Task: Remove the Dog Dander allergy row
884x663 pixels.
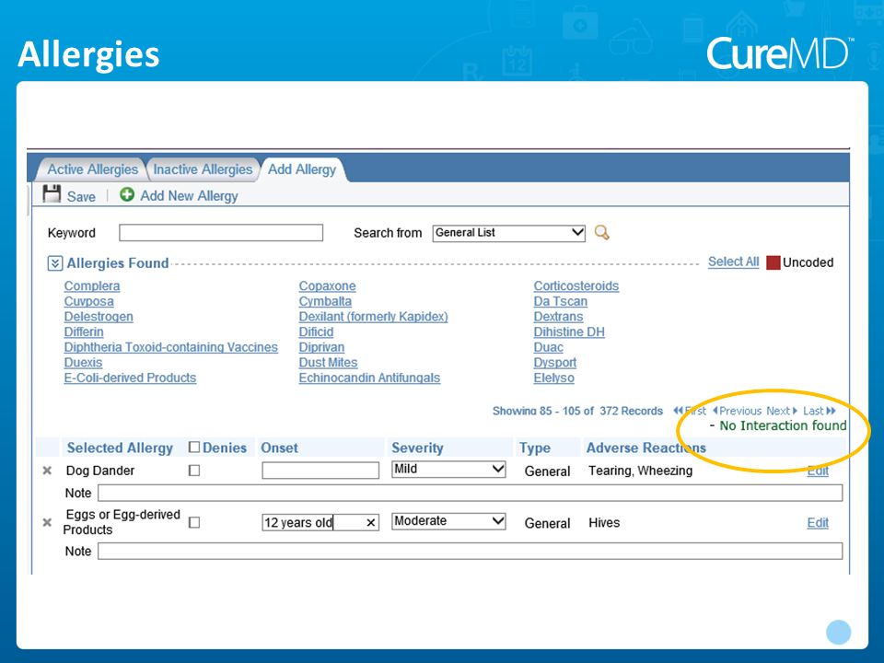Action: 47,471
